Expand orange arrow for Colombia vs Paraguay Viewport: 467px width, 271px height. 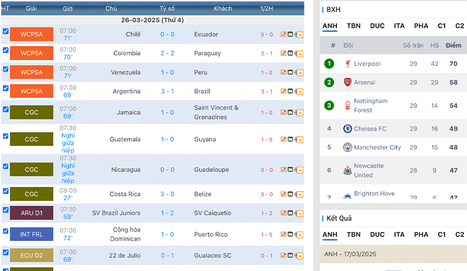[x=300, y=54]
